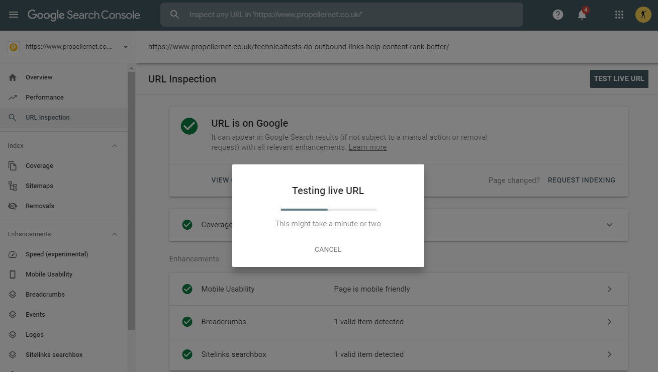Select URL inspection in sidebar
The image size is (658, 372).
(64, 118)
